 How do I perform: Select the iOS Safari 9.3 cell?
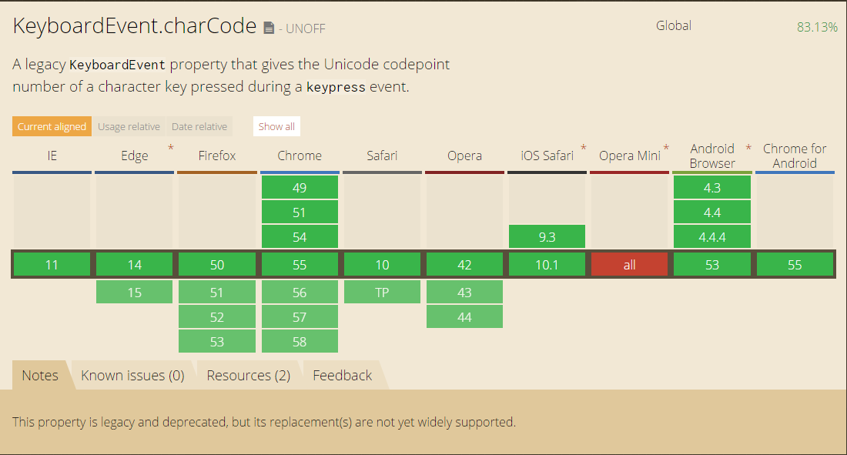547,236
